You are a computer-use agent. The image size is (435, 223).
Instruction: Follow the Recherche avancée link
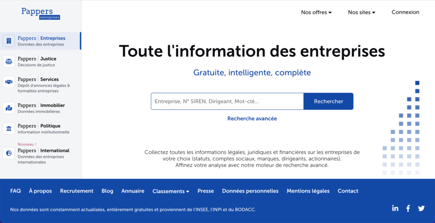[x=252, y=119]
